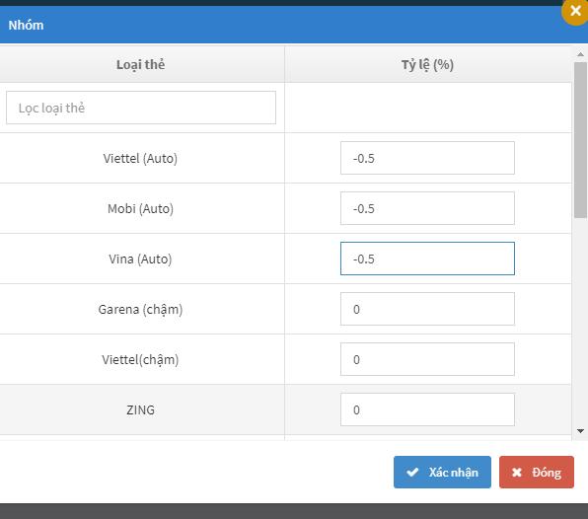The width and height of the screenshot is (588, 519).
Task: Click scrollbar down arrow
Action: pos(580,431)
